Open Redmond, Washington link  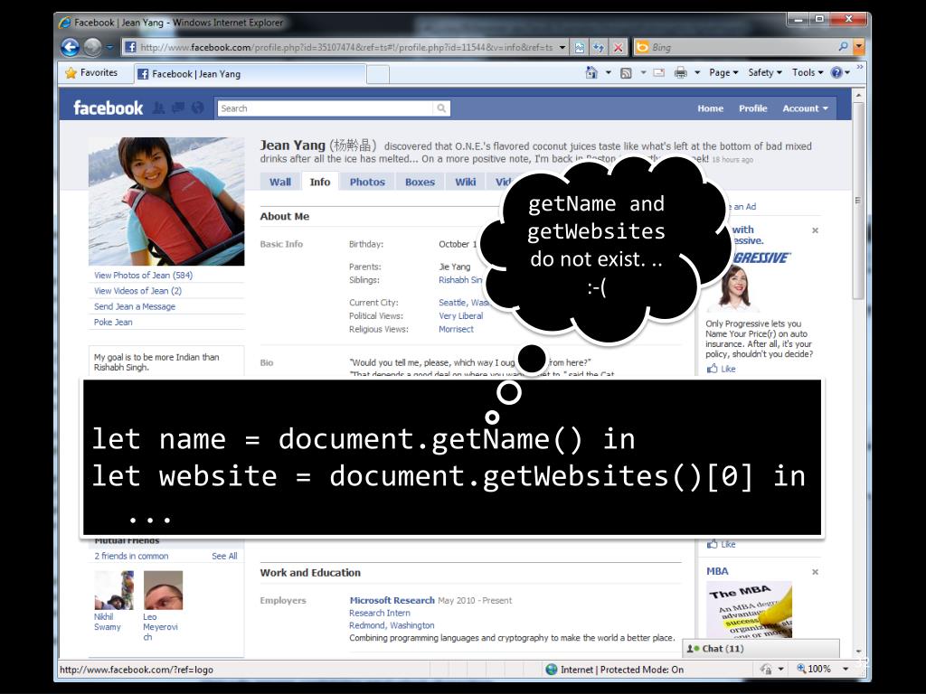pyautogui.click(x=392, y=625)
